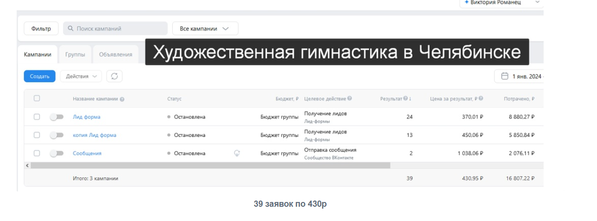Click sort arrow on Результат column

(x=410, y=99)
